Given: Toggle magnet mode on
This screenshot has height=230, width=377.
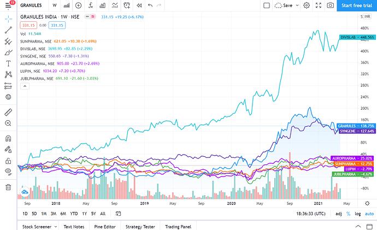Looking at the screenshot, I should click(8, 137).
